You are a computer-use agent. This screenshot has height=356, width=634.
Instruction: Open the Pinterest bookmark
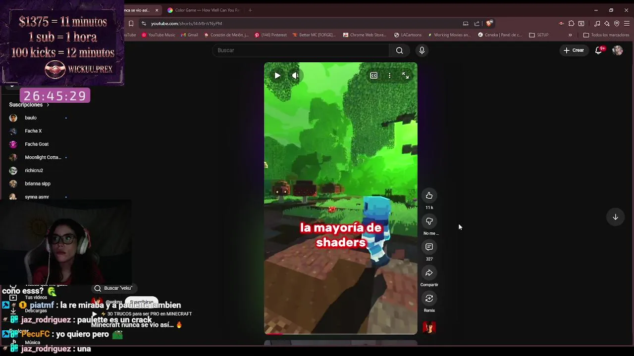(270, 35)
